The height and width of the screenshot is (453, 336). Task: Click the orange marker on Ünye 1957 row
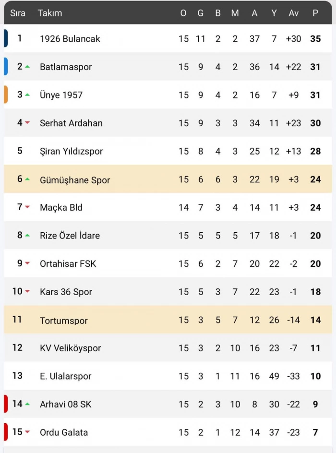[6, 95]
